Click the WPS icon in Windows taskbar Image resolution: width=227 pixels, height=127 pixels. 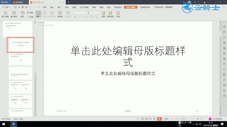tap(14, 124)
